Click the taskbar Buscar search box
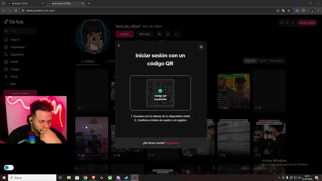Screen dimensions: 322x181 click(x=32, y=178)
